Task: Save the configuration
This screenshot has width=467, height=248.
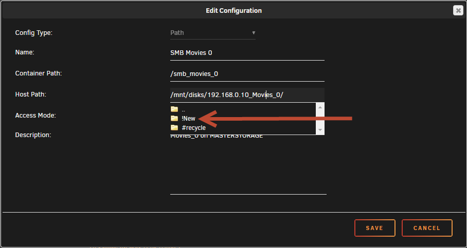Action: 374,228
